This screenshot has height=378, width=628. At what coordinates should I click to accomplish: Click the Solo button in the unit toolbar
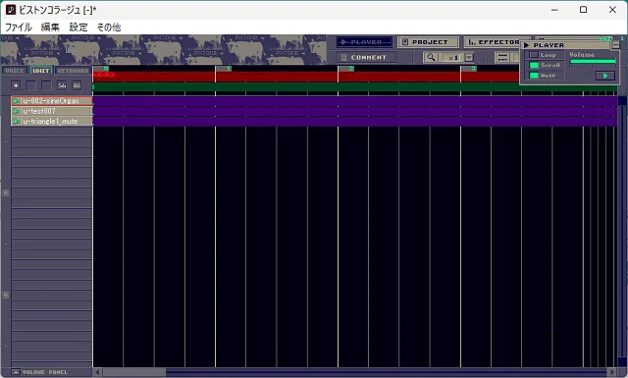coord(62,85)
